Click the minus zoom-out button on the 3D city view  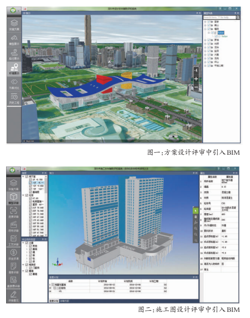point(196,87)
